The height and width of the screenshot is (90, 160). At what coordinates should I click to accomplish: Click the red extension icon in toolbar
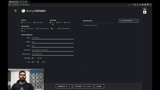(135, 5)
